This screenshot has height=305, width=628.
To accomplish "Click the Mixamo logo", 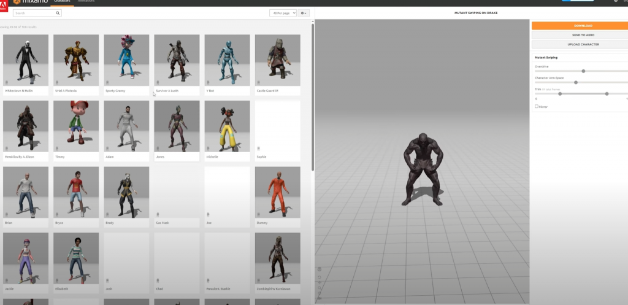I will [30, 2].
